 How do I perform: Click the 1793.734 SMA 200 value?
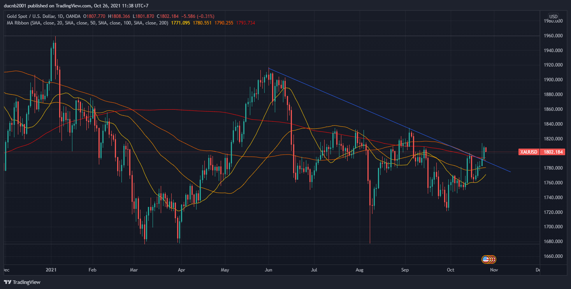[245, 23]
